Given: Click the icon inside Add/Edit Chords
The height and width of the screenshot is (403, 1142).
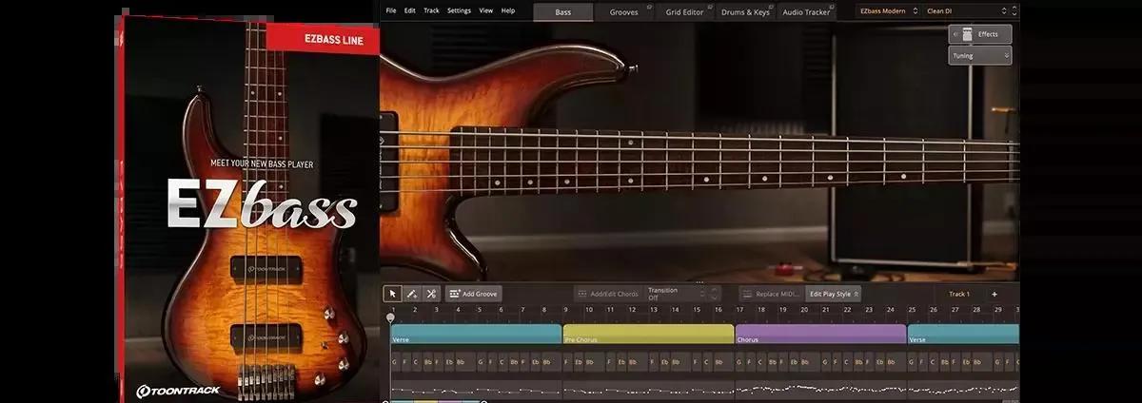Looking at the screenshot, I should pos(583,294).
